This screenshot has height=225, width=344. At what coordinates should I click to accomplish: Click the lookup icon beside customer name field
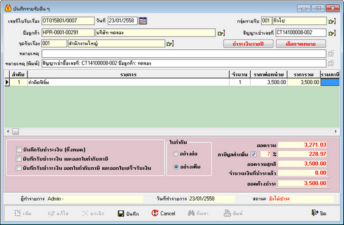(221, 33)
